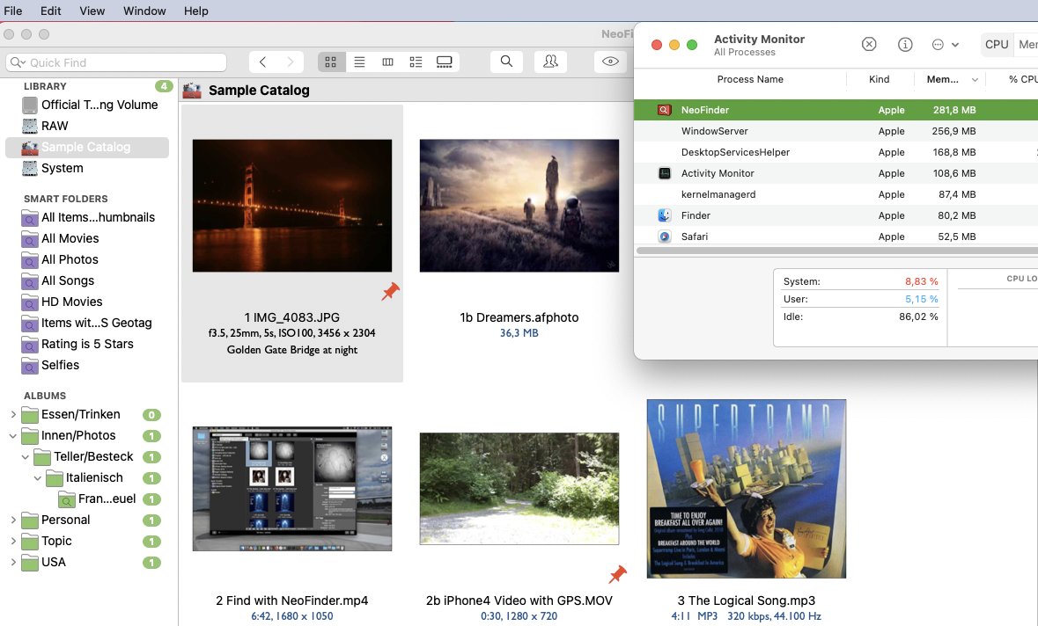The width and height of the screenshot is (1038, 626).
Task: Select the details list view icon
Action: pos(416,62)
